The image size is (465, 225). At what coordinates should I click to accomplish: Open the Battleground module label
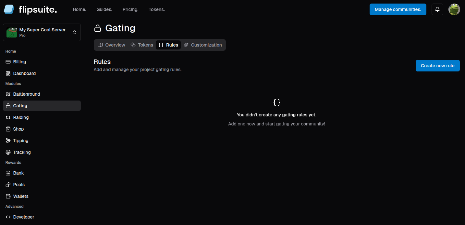27,94
